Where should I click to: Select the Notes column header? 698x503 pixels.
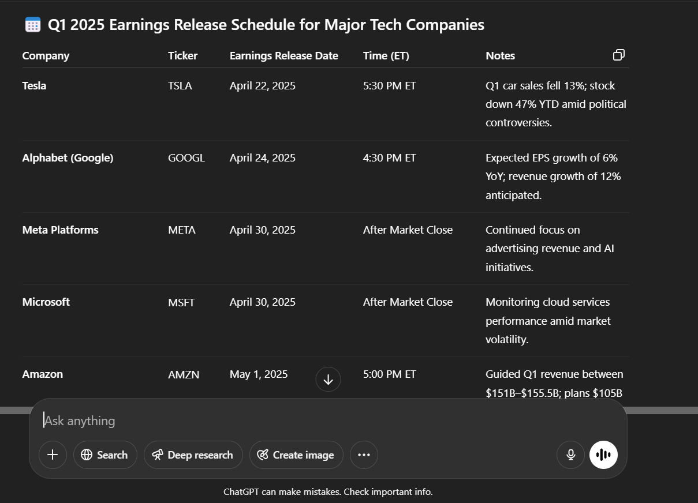[500, 56]
